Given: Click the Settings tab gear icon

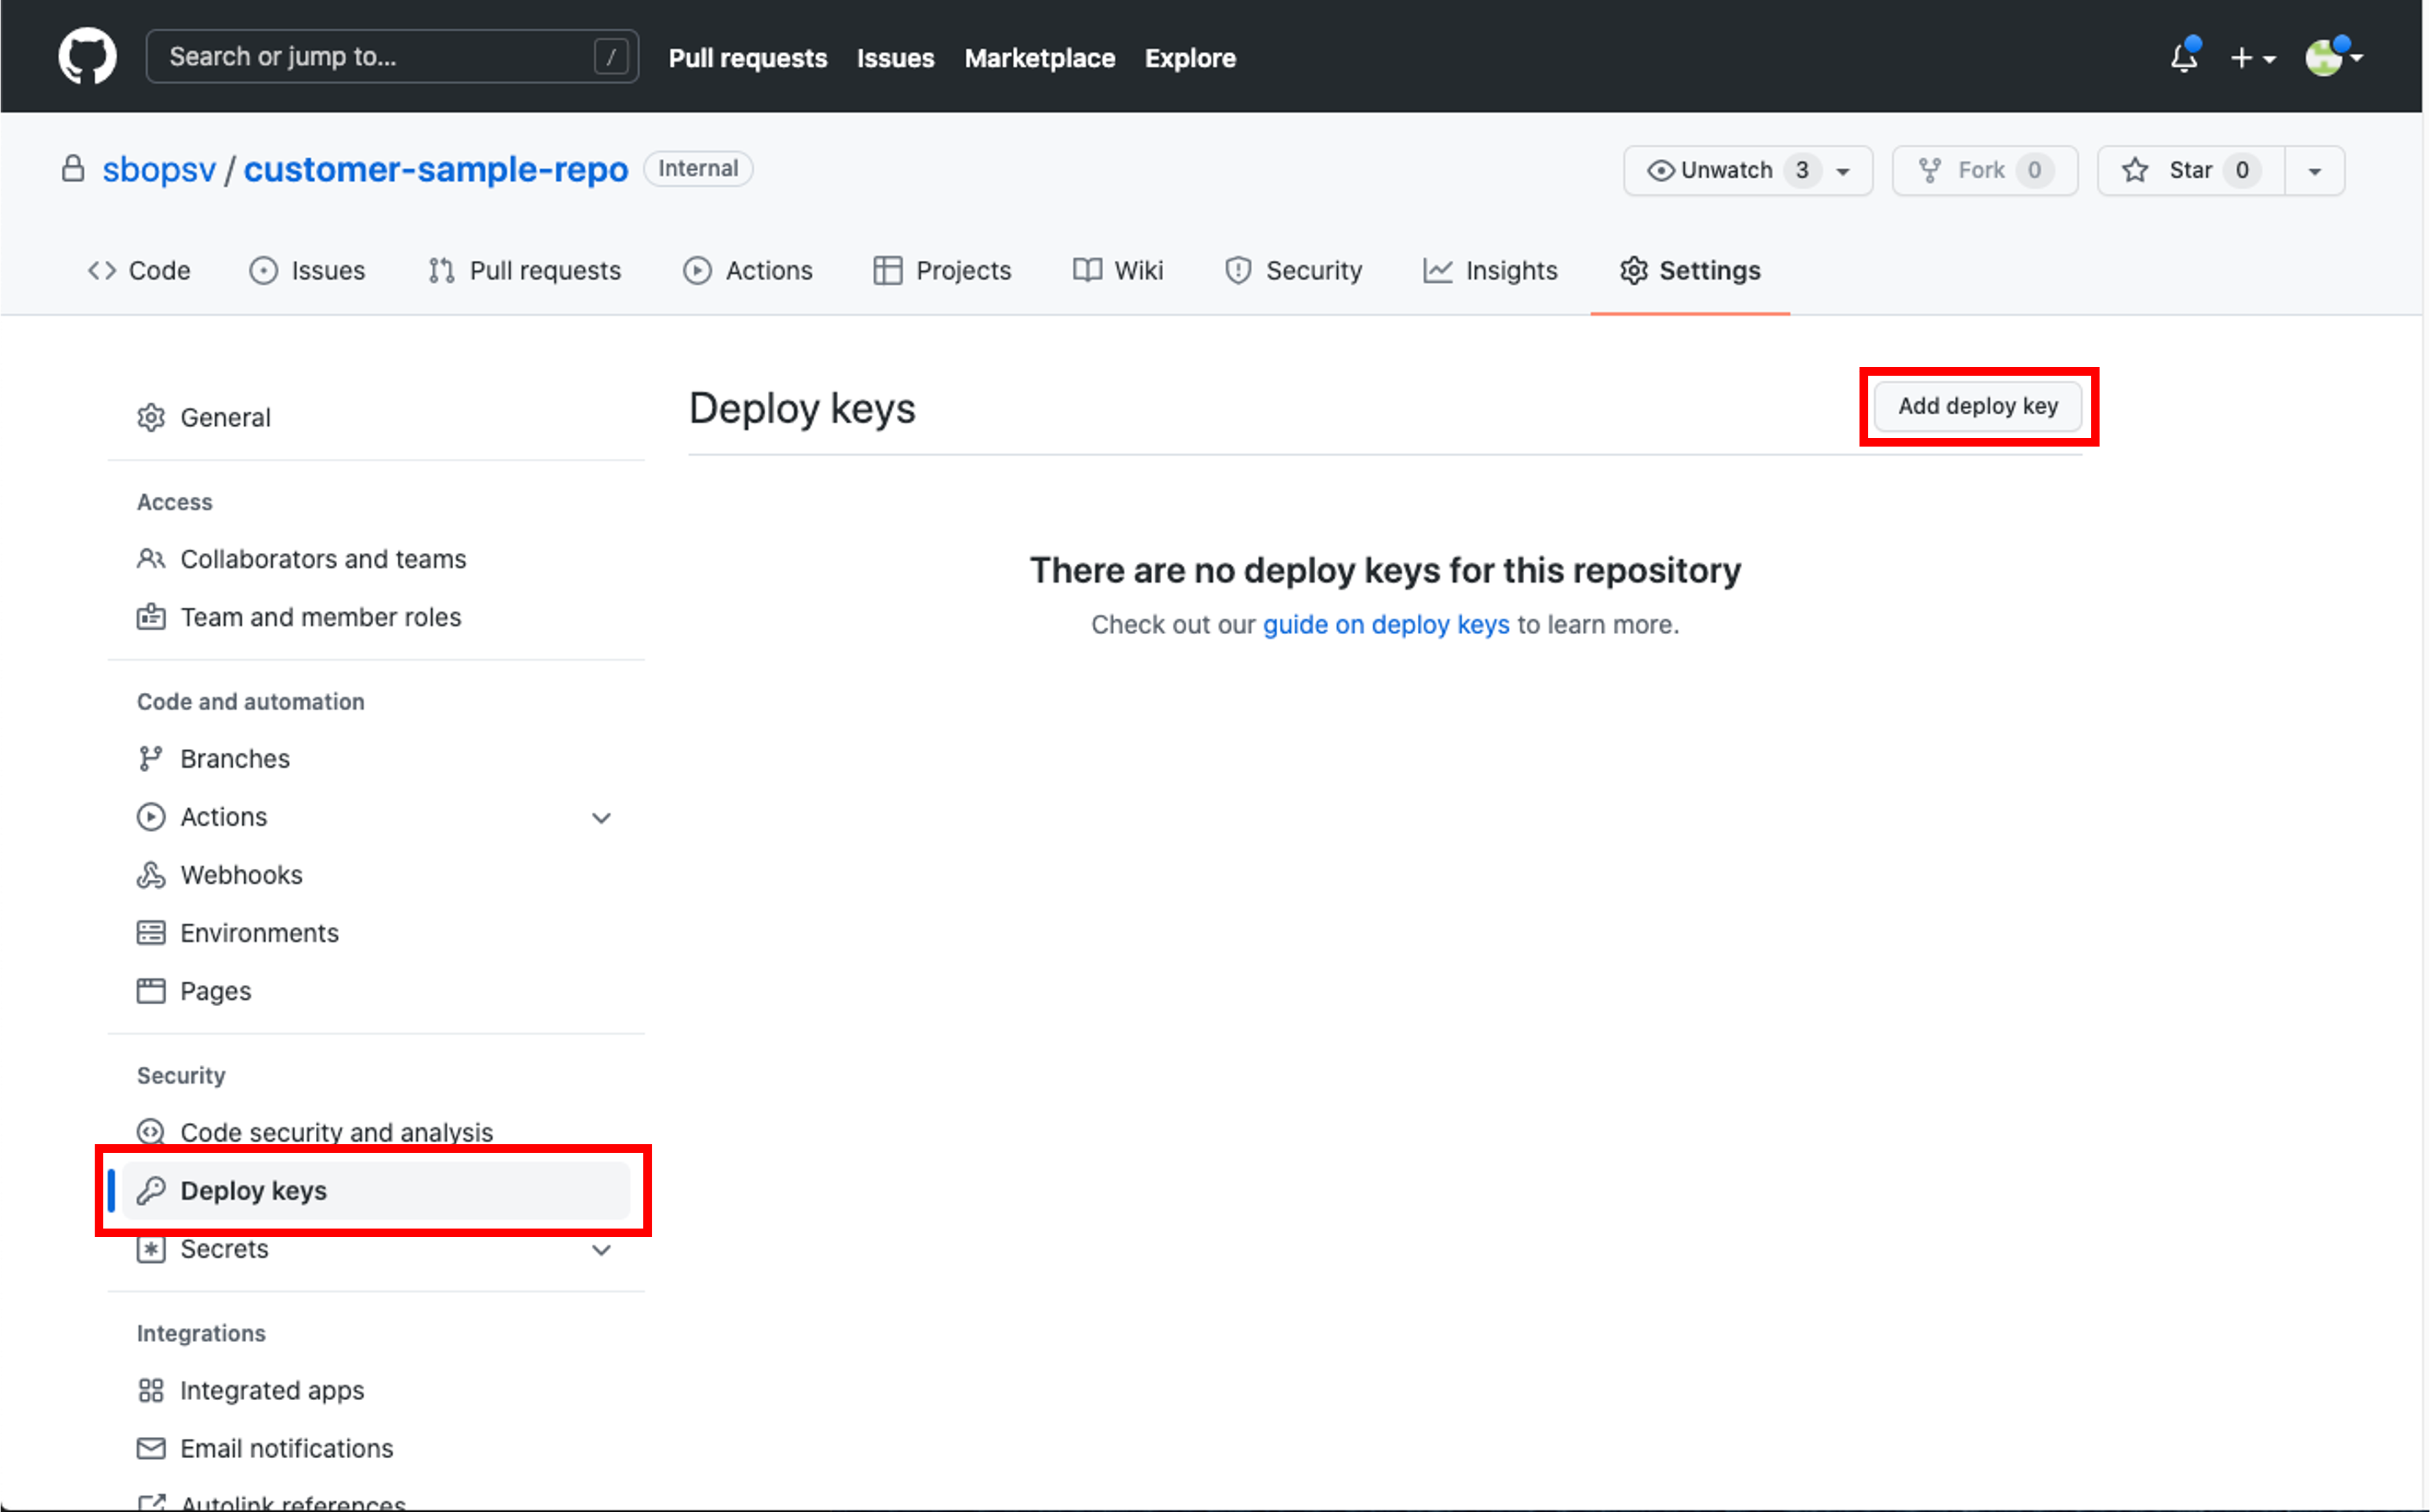Looking at the screenshot, I should (1633, 270).
